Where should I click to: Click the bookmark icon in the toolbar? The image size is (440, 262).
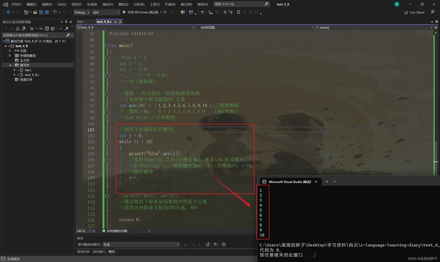click(239, 12)
